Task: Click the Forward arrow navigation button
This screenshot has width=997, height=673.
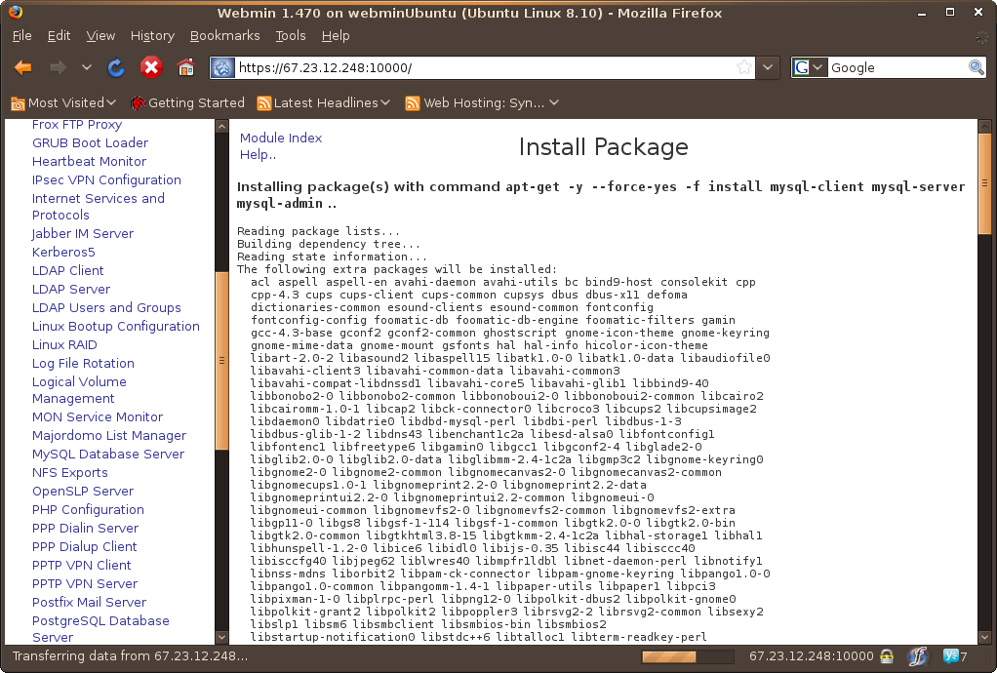Action: pos(58,67)
